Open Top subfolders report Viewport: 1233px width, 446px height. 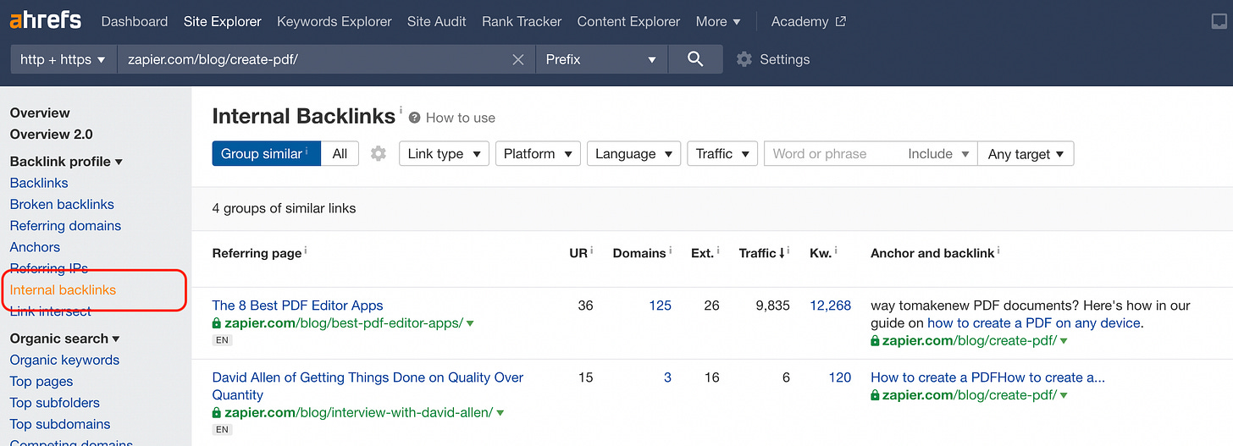click(55, 403)
